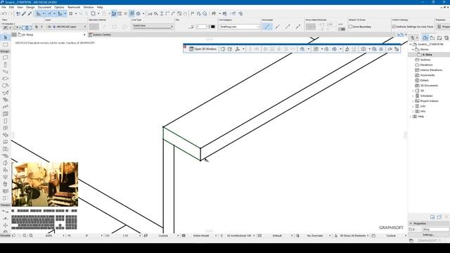Uncheck Uniform Settings for Line Tools checkbox

(x=394, y=27)
